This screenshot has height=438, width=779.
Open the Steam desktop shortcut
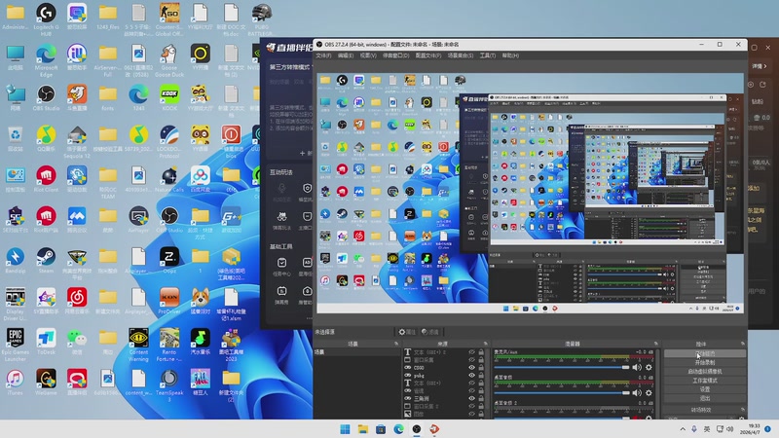point(46,258)
